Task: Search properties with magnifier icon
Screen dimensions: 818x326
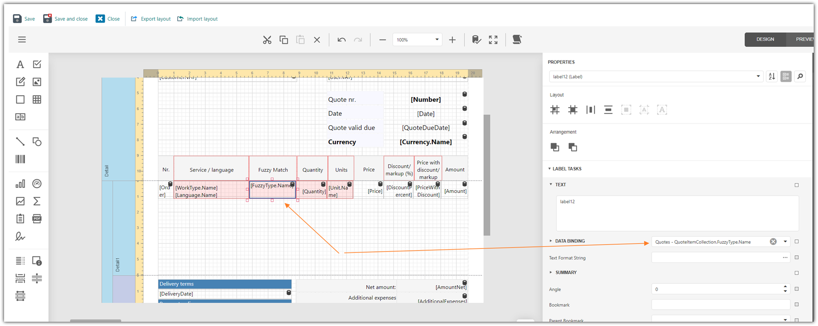Action: coord(800,77)
